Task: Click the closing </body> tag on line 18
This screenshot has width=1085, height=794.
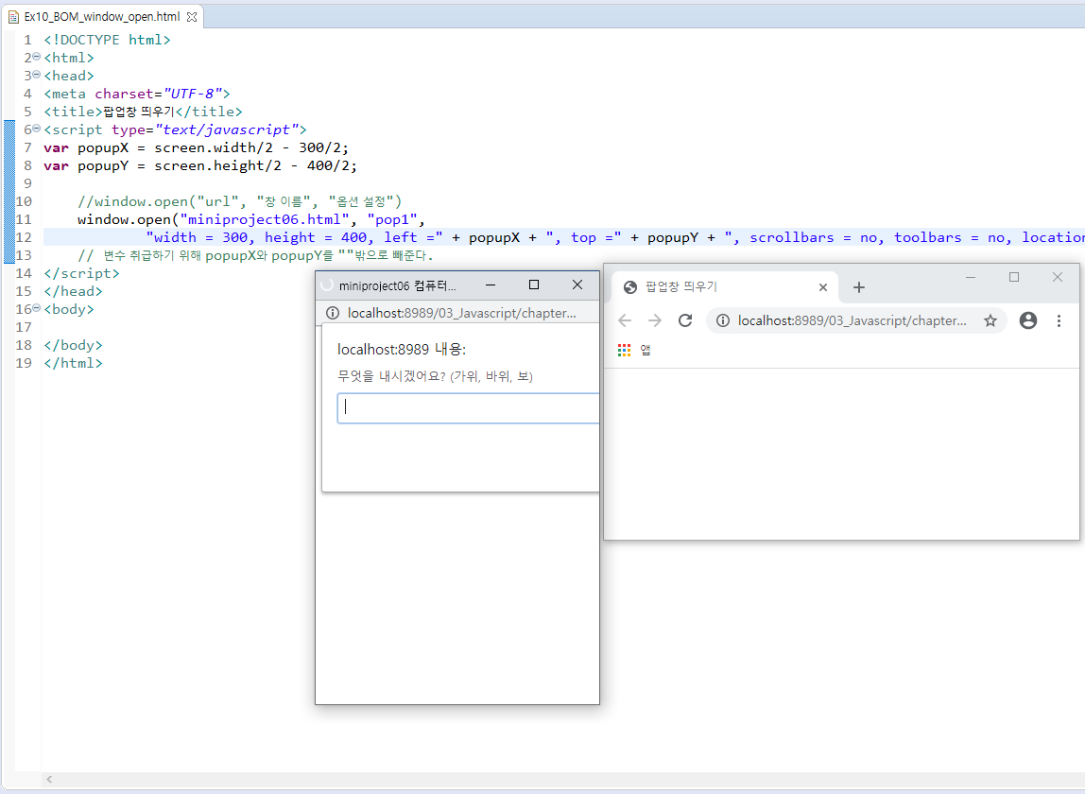Action: point(73,345)
